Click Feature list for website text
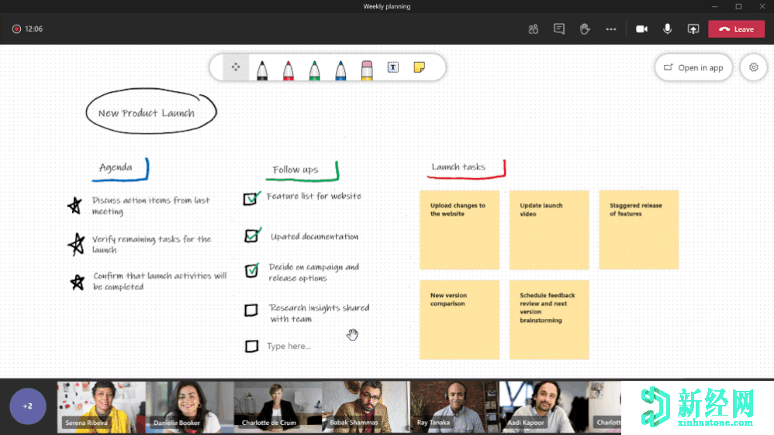774x435 pixels. pos(314,196)
